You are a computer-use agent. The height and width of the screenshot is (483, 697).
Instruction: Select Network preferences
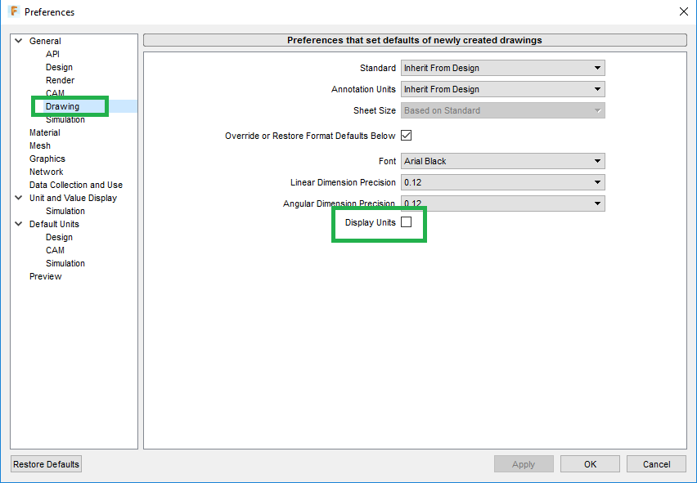pyautogui.click(x=46, y=171)
